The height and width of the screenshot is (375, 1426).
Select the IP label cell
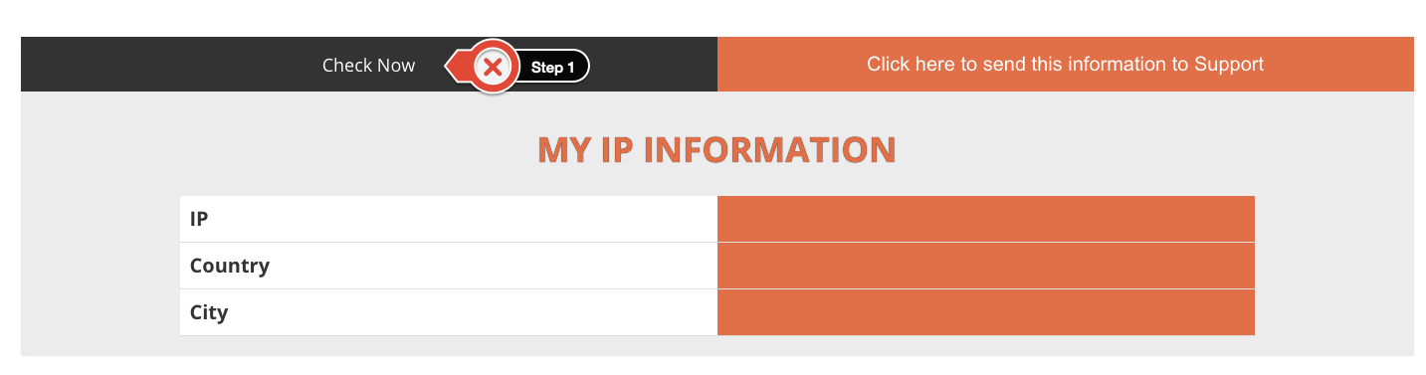449,219
